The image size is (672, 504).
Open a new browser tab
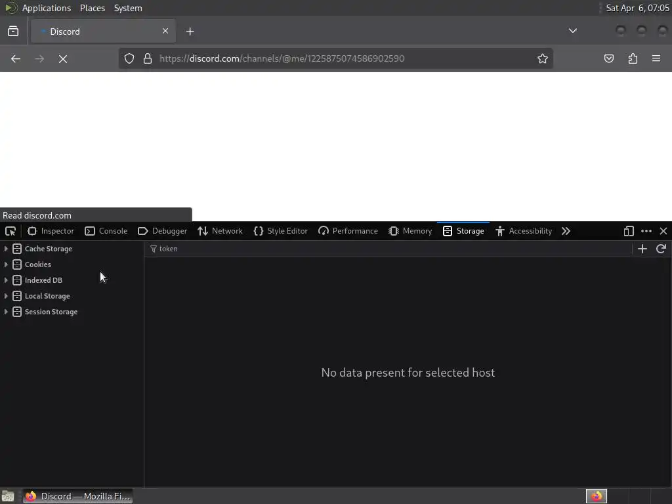point(190,31)
